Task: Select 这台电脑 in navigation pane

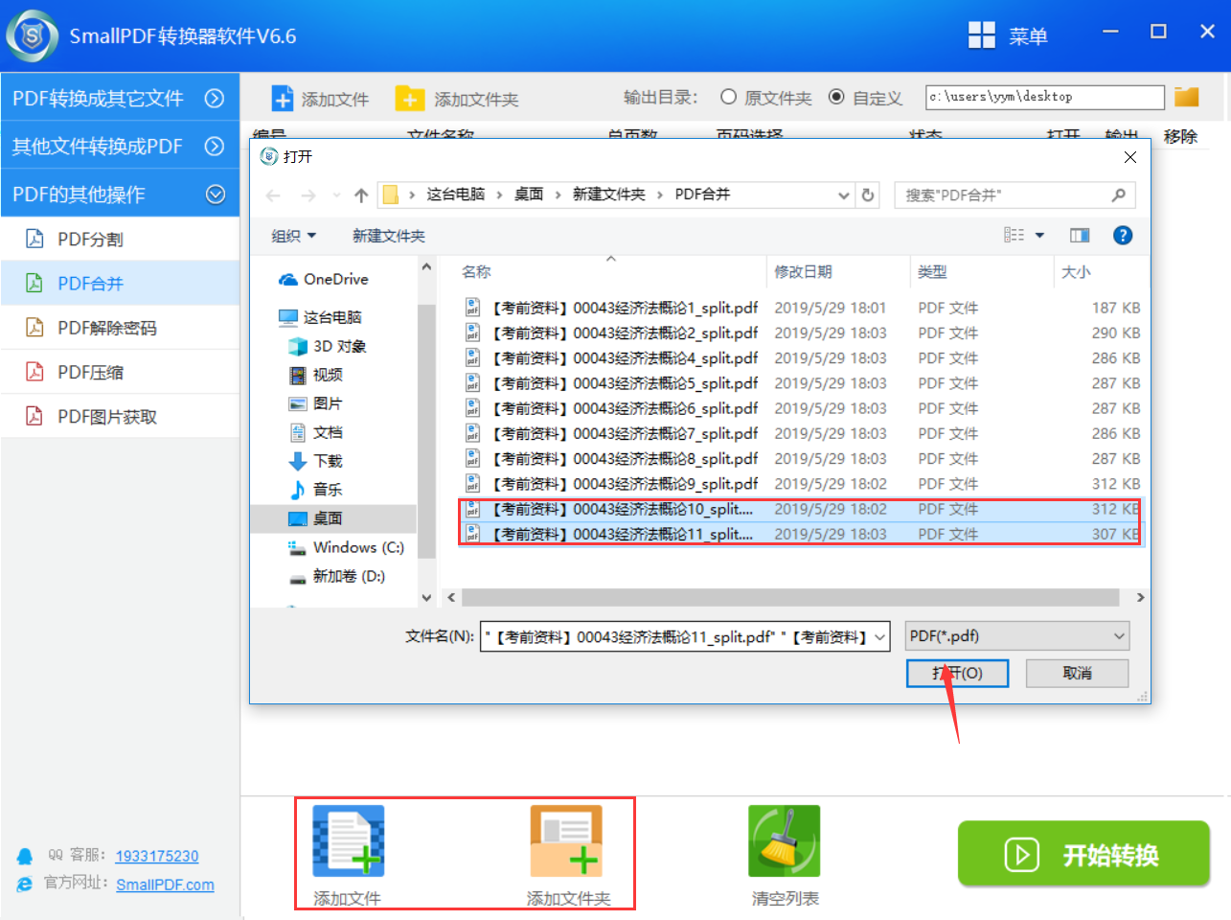Action: 320,317
